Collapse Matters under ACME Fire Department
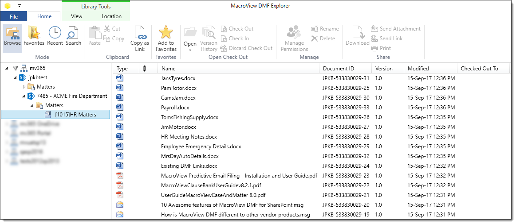Screen dimensions: 516x224 tap(32, 105)
